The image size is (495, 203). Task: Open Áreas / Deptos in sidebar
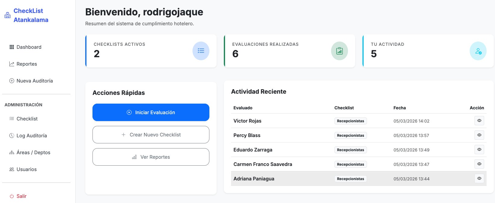point(33,152)
